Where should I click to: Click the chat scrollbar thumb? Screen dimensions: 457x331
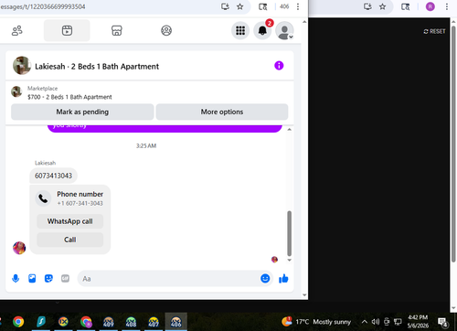pyautogui.click(x=289, y=233)
